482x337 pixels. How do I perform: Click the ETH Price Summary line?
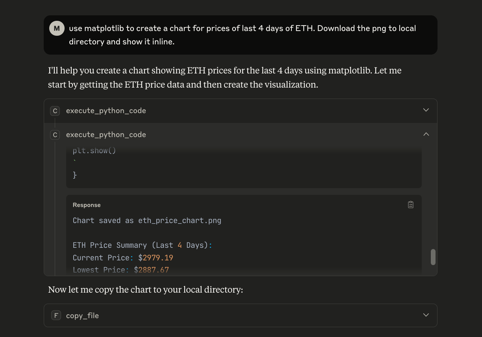pyautogui.click(x=142, y=245)
